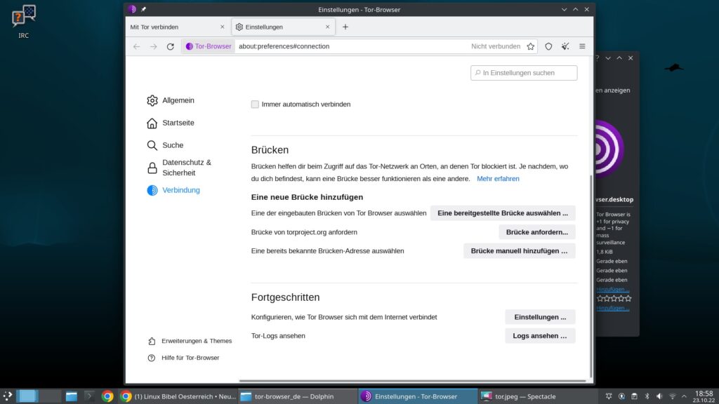
Task: Click the 'Logs ansehen ...' button
Action: 540,336
